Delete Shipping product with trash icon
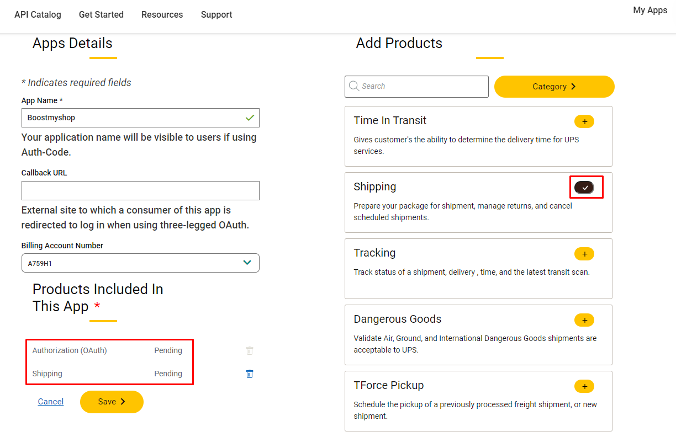The height and width of the screenshot is (437, 676). (x=250, y=374)
